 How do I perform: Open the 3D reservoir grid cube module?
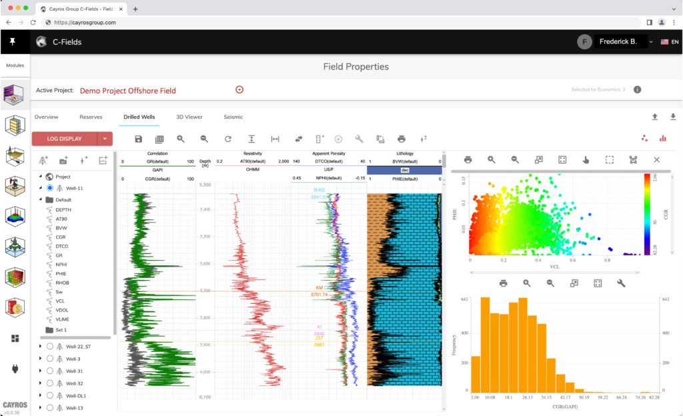(15, 277)
